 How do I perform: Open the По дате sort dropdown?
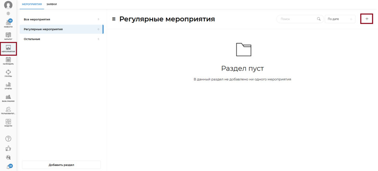point(340,19)
